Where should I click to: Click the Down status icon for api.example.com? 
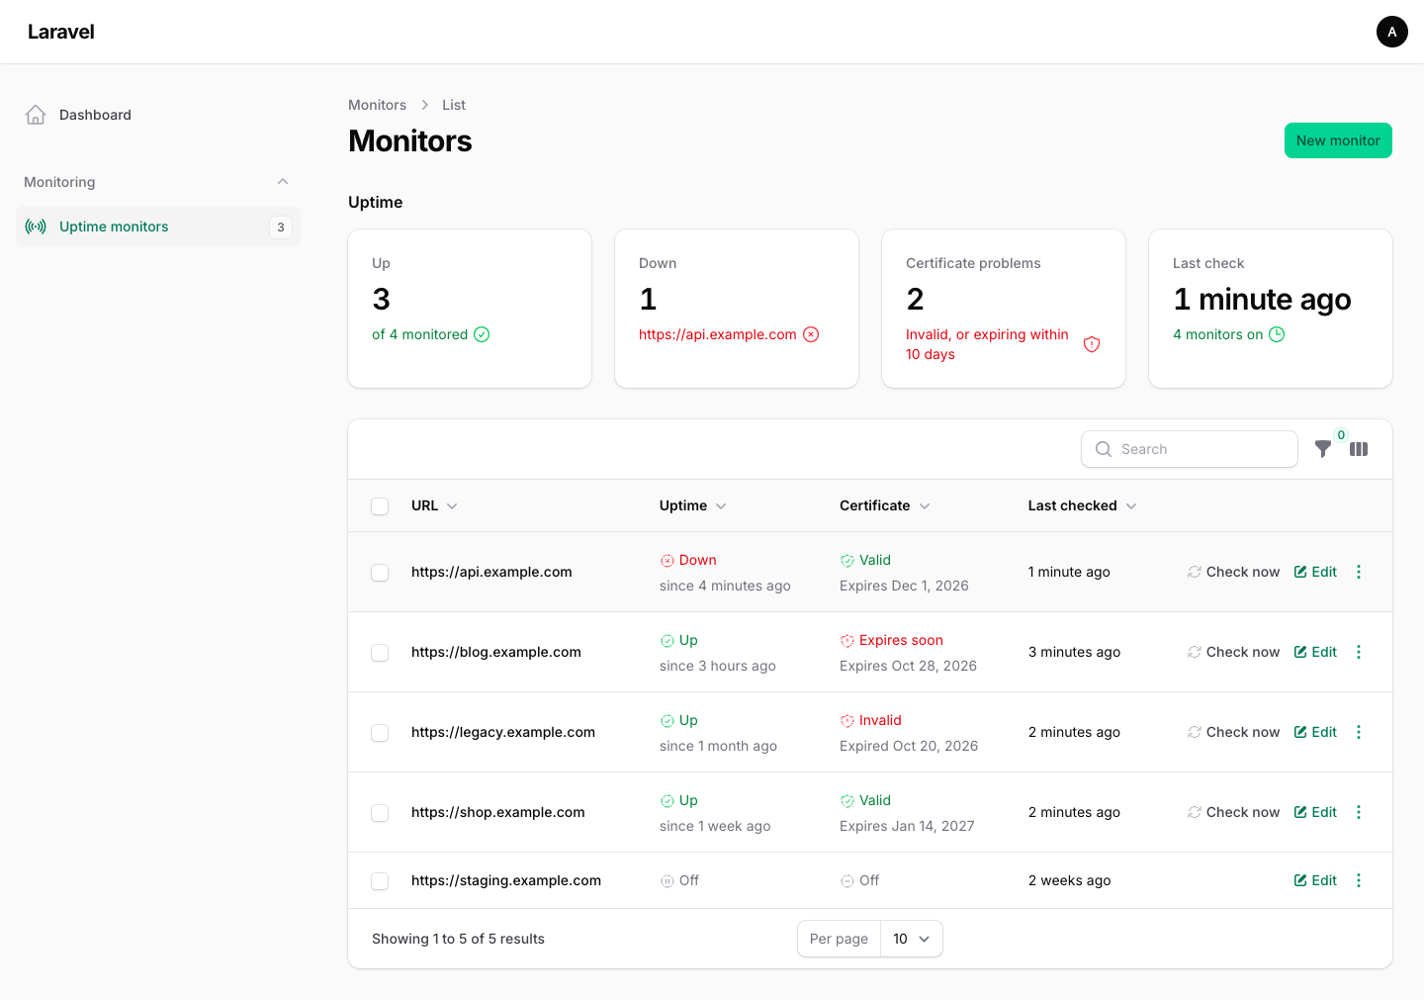[x=667, y=561]
